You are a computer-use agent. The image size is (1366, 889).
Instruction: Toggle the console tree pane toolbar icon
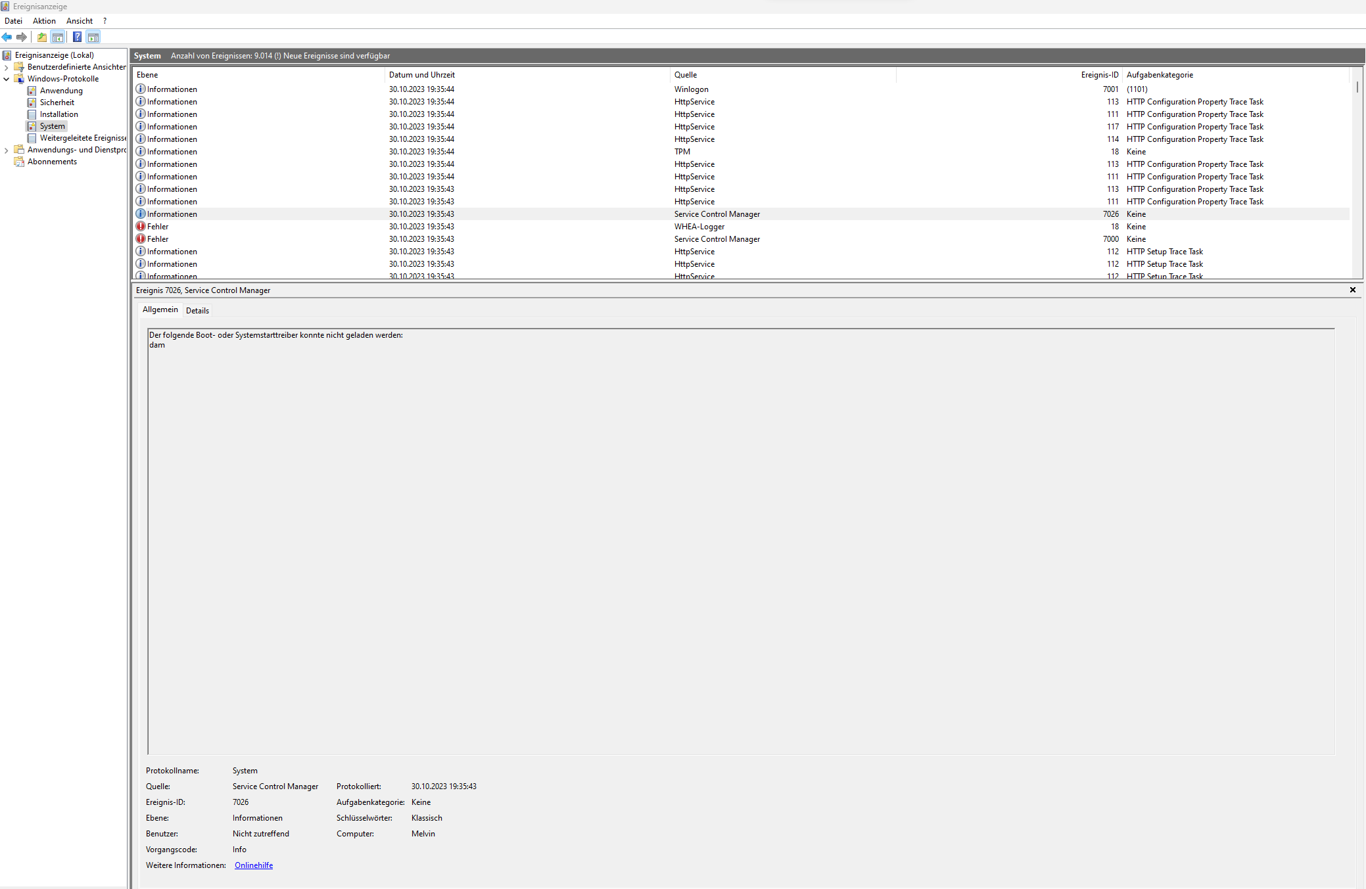(58, 37)
